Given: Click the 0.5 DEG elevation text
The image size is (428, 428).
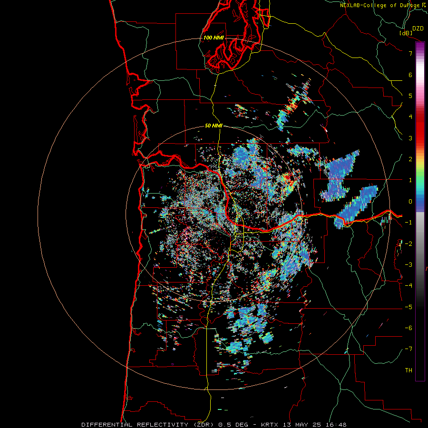Looking at the screenshot, I should (233, 425).
